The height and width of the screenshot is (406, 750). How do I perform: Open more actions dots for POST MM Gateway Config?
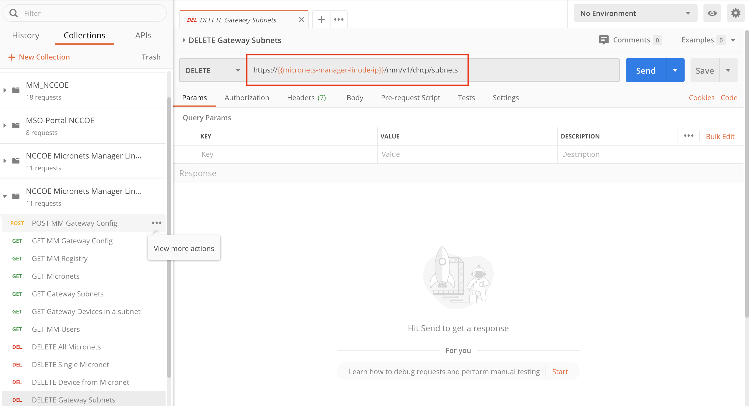pos(156,223)
